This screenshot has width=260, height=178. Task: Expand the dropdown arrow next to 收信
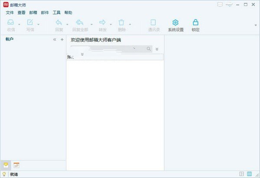click(19, 24)
